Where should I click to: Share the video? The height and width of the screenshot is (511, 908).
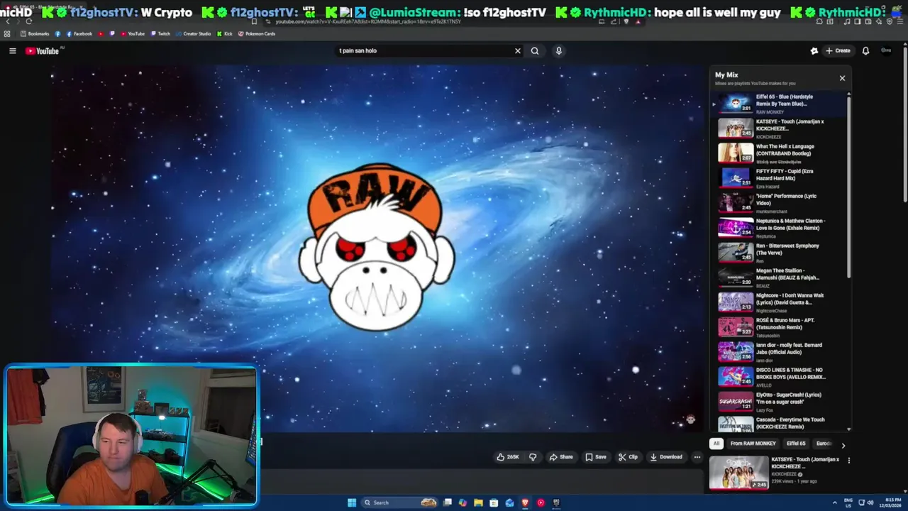pyautogui.click(x=560, y=457)
